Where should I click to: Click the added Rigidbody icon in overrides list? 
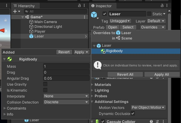coord(103,51)
